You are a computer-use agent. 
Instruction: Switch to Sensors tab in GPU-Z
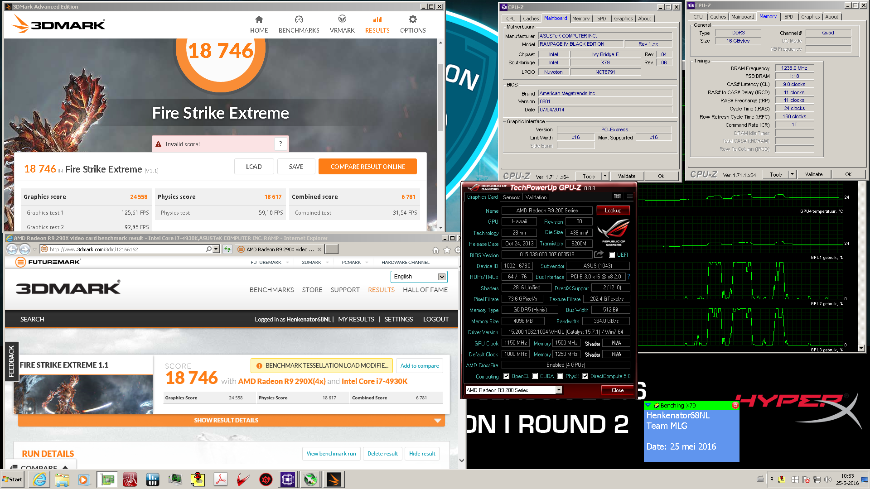[x=512, y=197]
